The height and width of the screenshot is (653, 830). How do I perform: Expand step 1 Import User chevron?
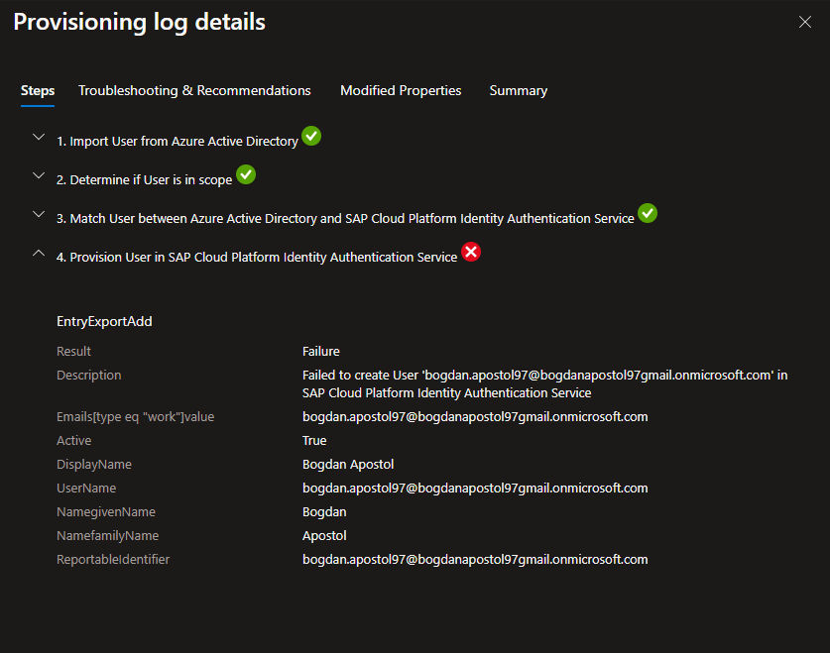coord(39,137)
